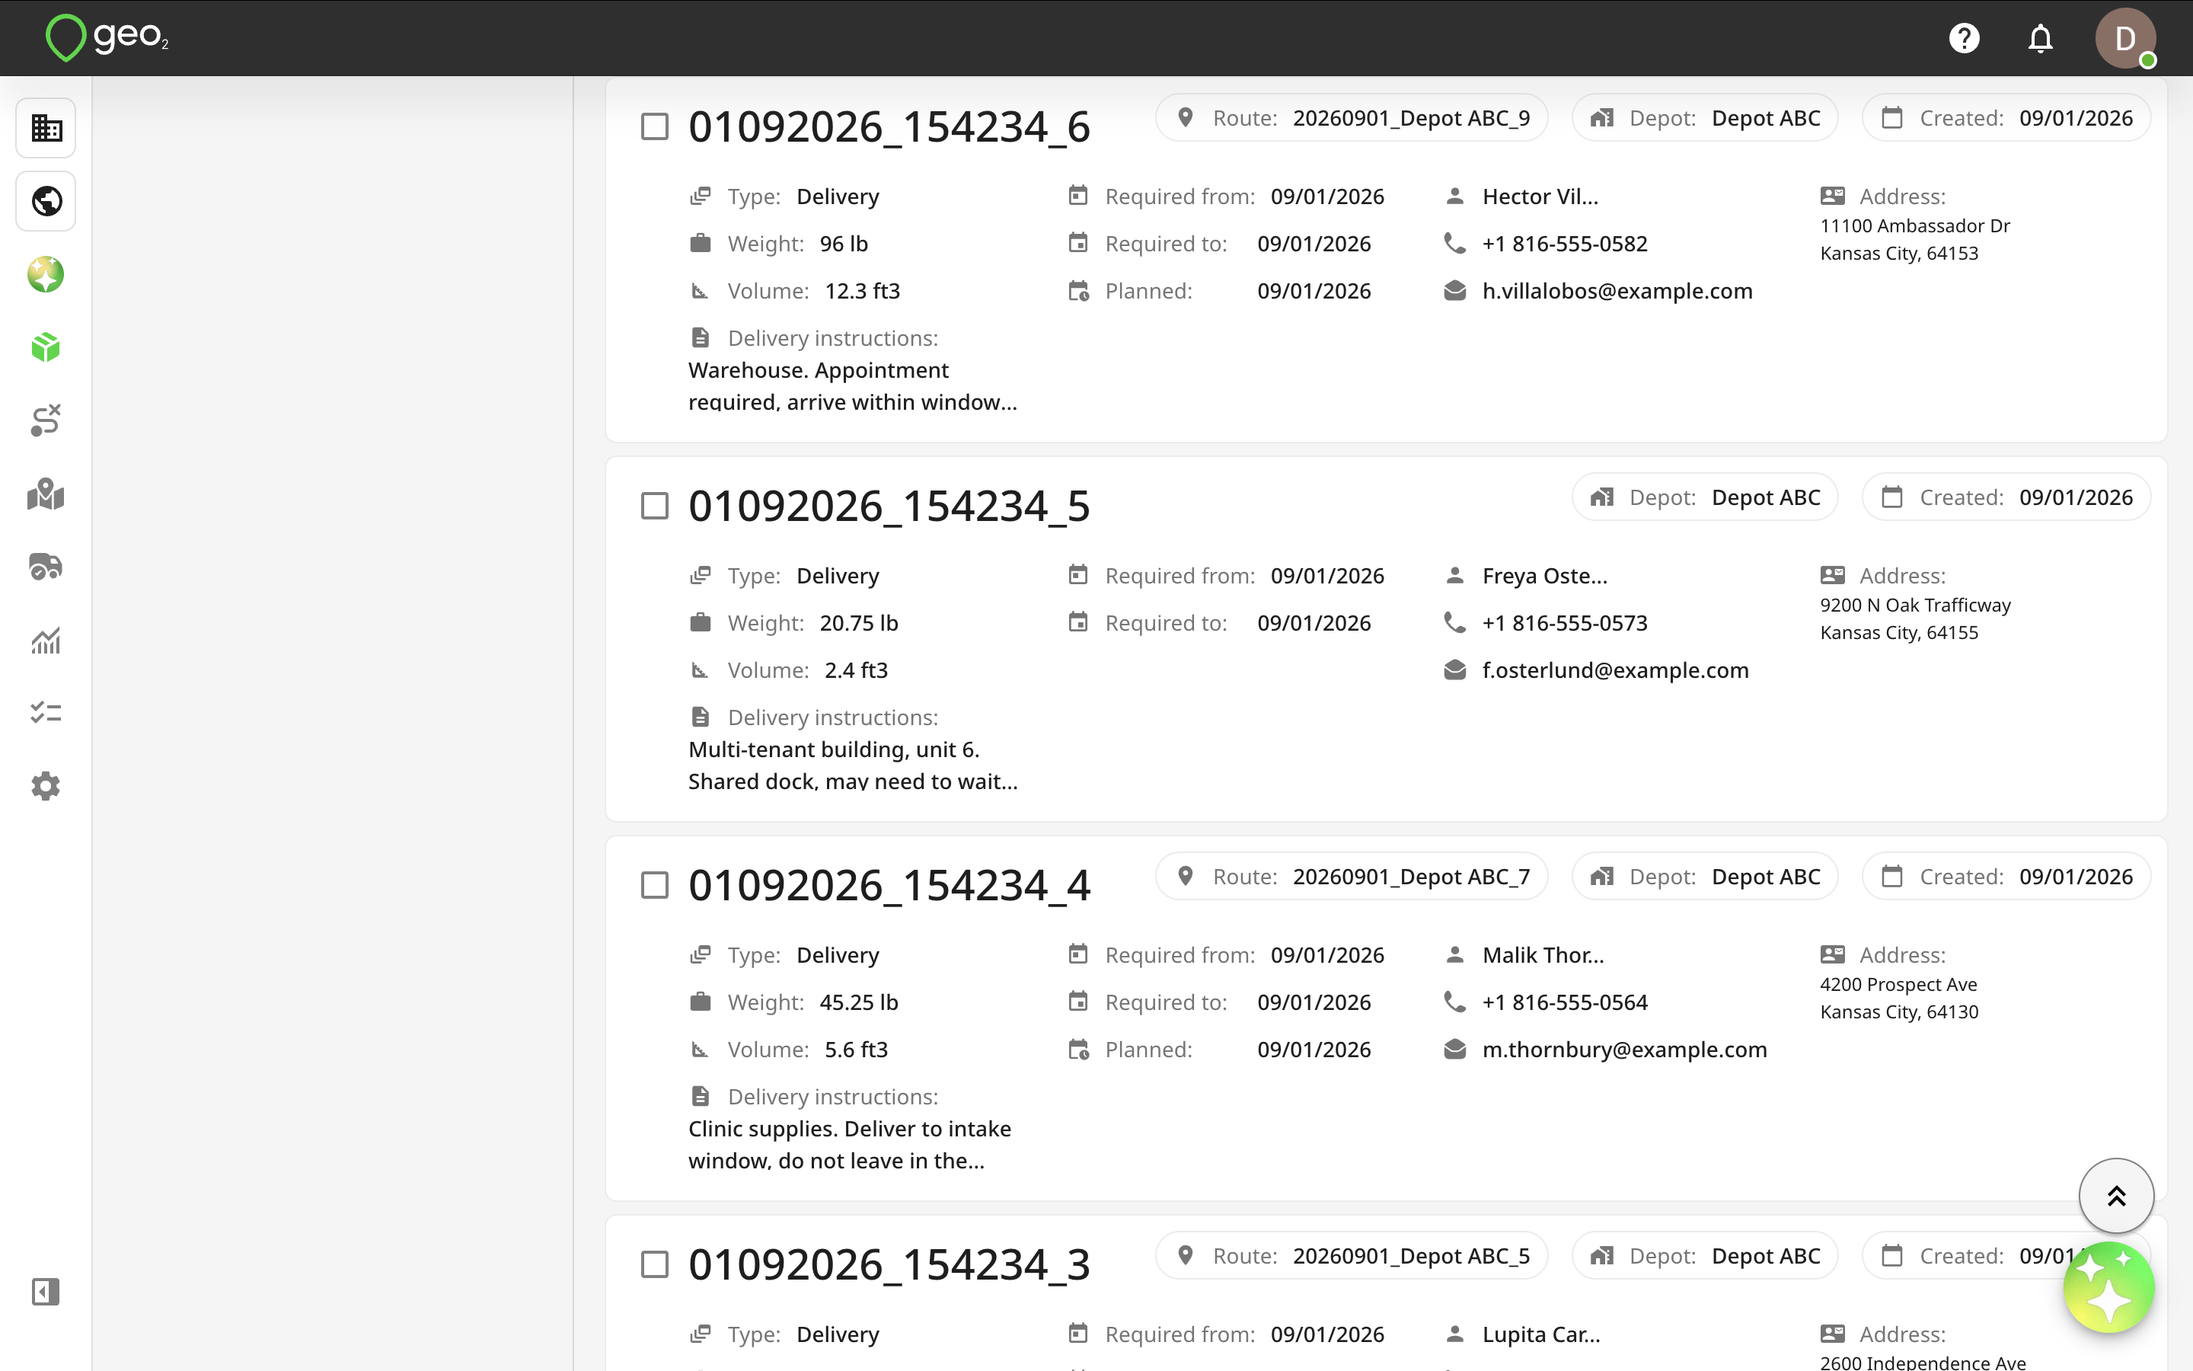The width and height of the screenshot is (2193, 1371).
Task: Click address 11100 Ambassador Dr
Action: pos(1915,225)
